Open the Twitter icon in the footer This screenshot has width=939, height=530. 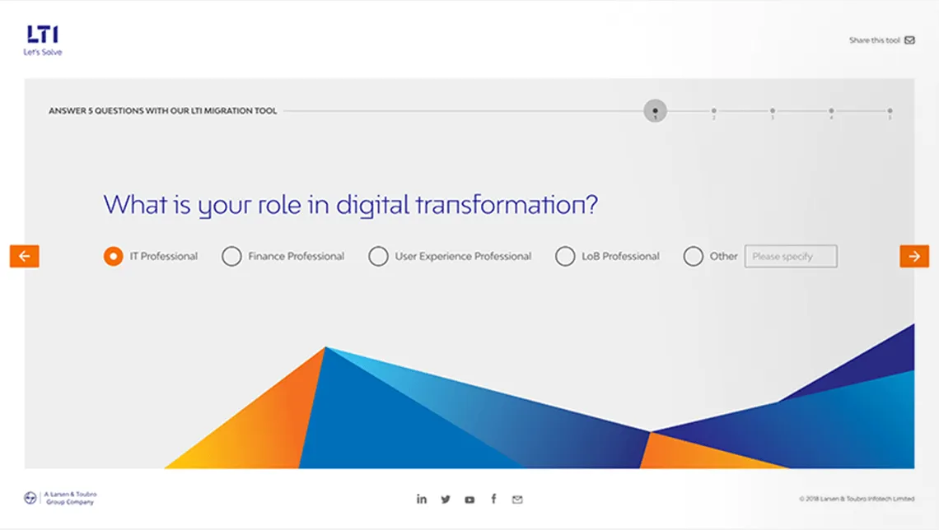click(x=446, y=499)
